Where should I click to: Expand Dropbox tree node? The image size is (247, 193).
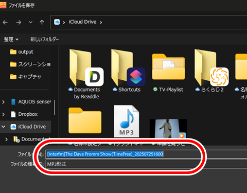coord(3,114)
